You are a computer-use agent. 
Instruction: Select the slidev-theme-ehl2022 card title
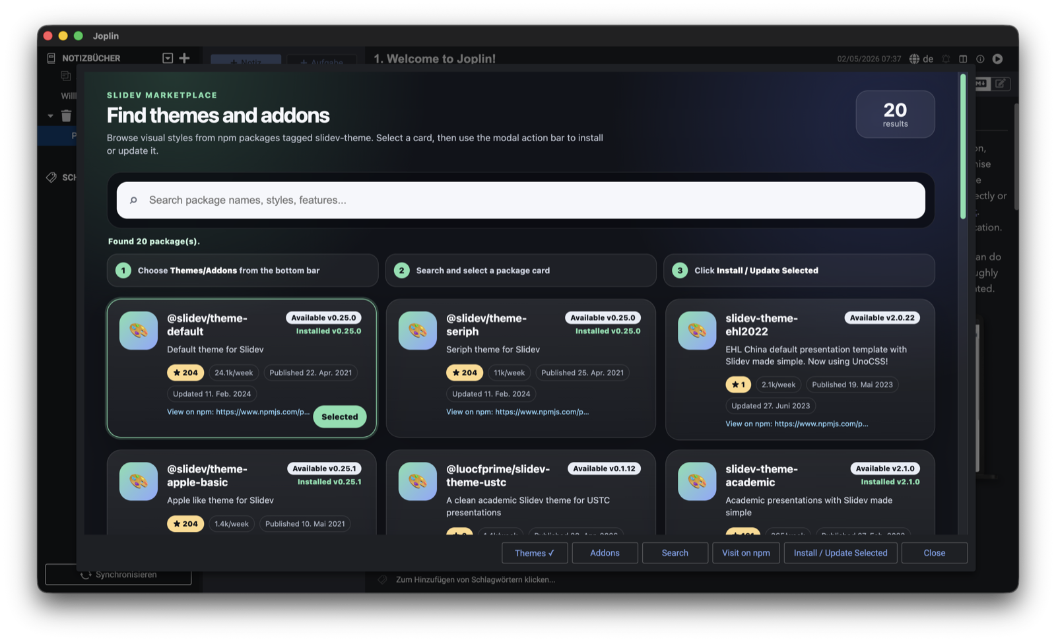[762, 325]
